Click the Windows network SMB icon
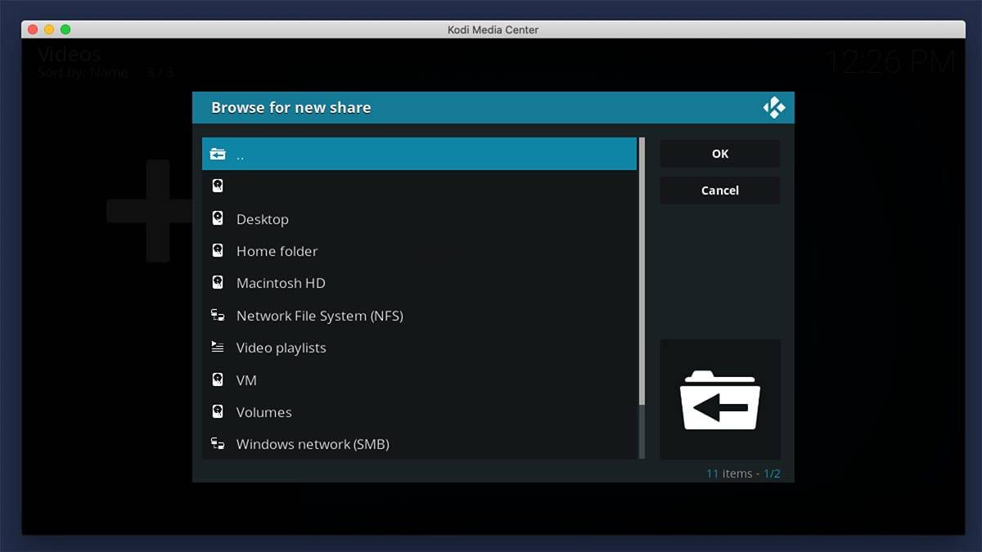The image size is (982, 552). click(218, 444)
